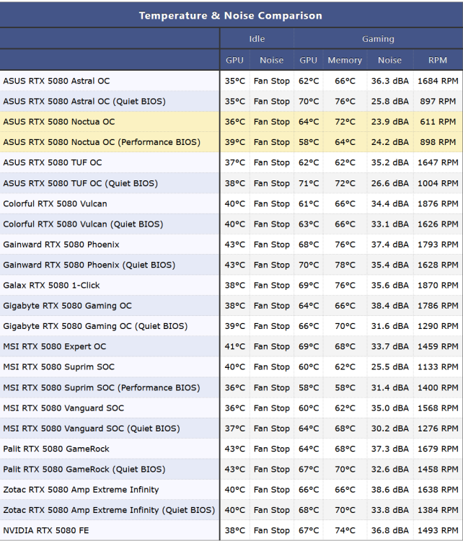Select the Gaming column group header
This screenshot has height=541, width=463.
click(378, 39)
